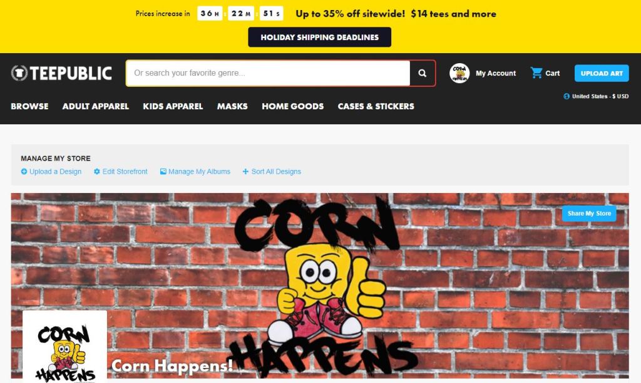Click the Holiday Shipping Deadlines button
Image resolution: width=641 pixels, height=383 pixels.
320,37
